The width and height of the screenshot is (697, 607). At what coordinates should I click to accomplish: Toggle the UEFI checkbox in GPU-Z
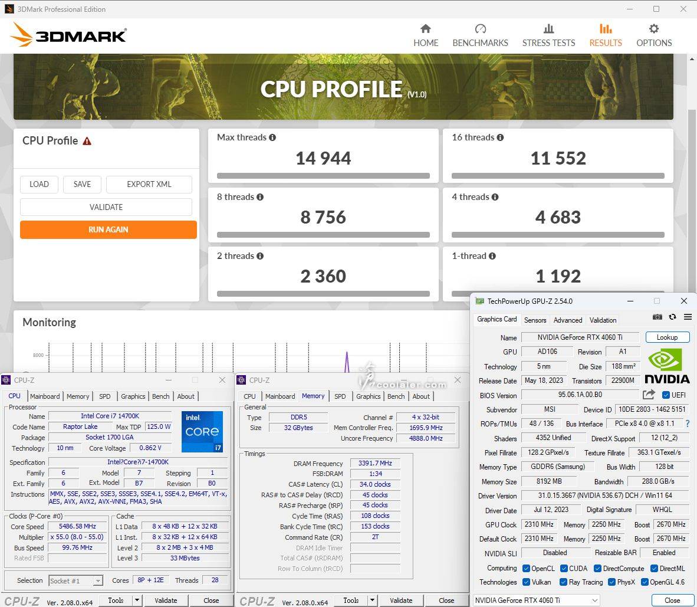(666, 395)
